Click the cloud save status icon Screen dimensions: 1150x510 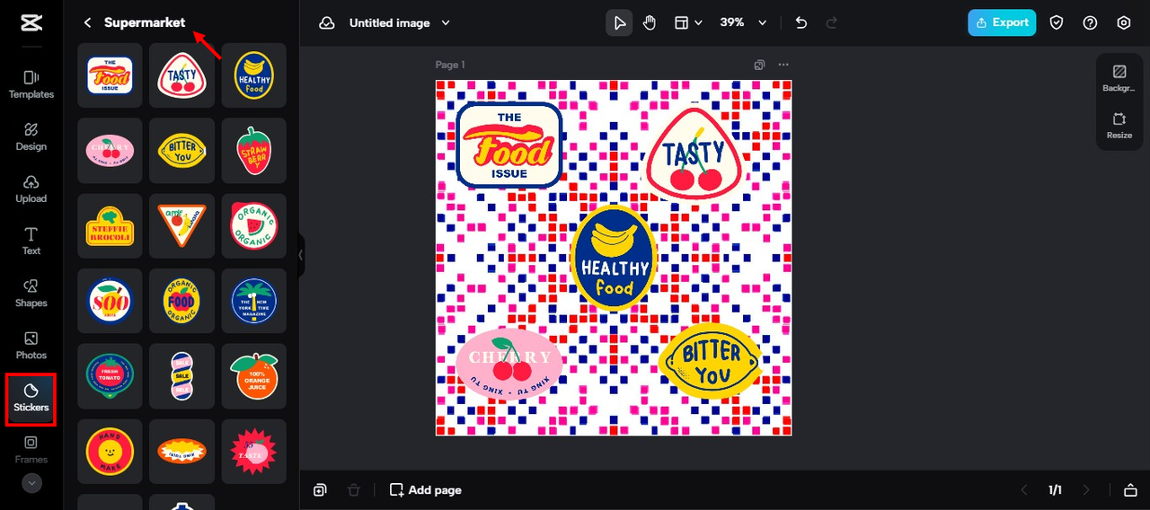coord(327,22)
